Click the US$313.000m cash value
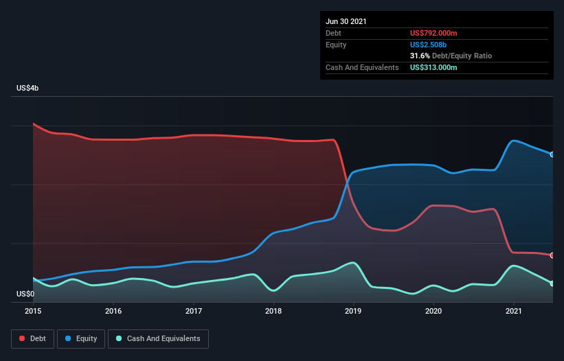This screenshot has width=564, height=361. click(433, 67)
